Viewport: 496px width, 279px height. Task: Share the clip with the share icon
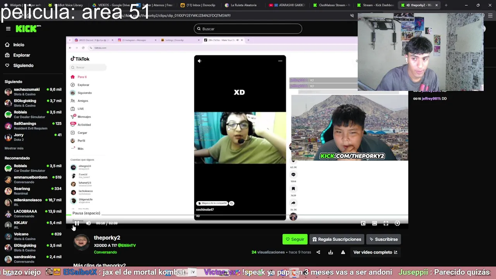click(318, 252)
